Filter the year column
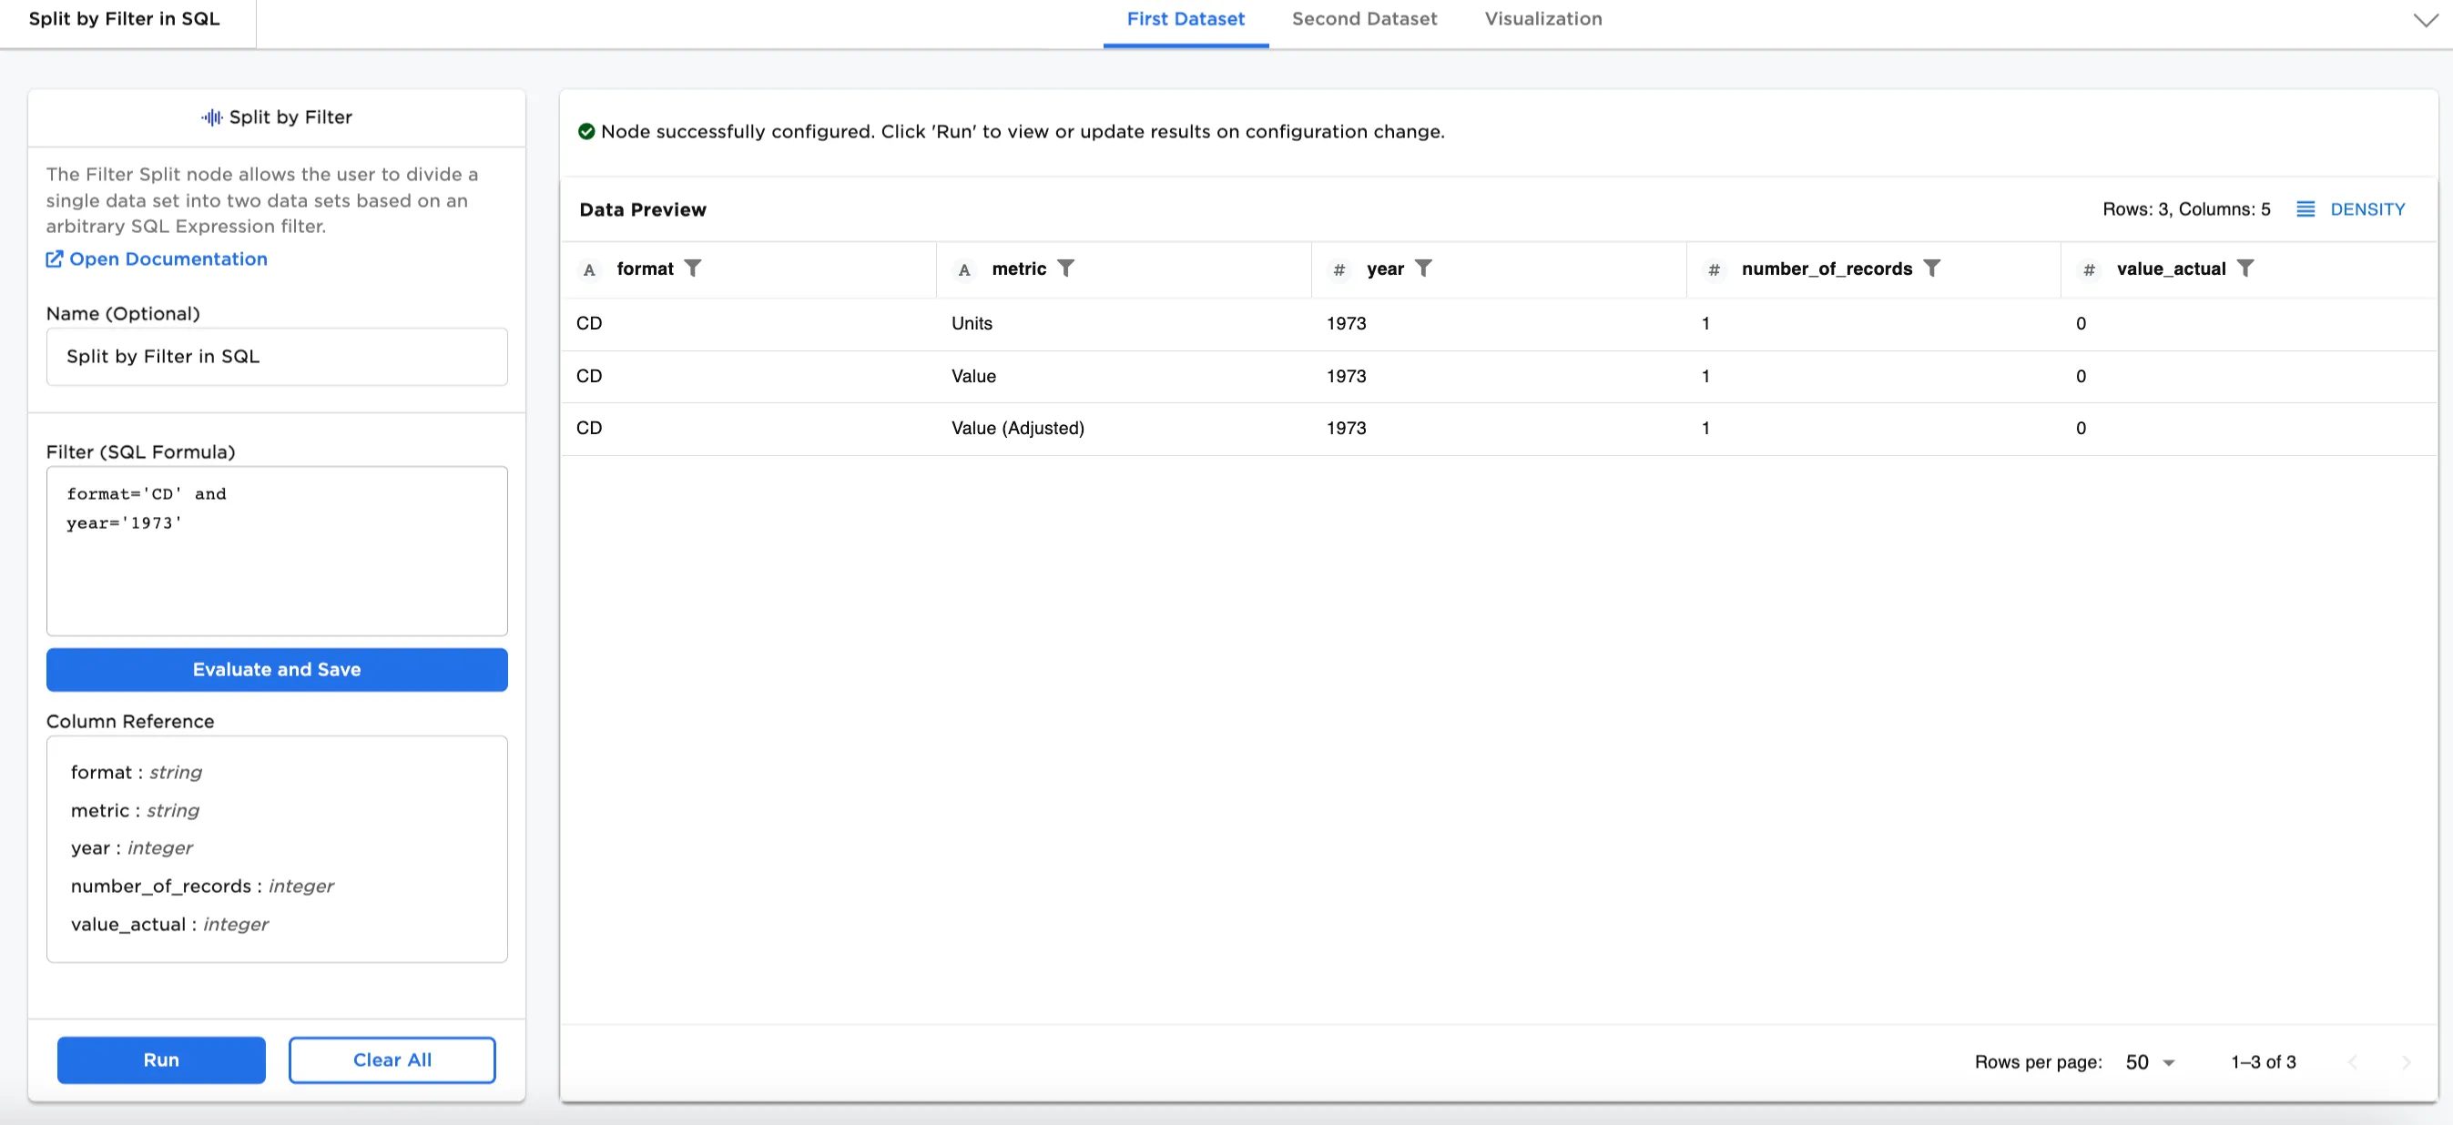The height and width of the screenshot is (1125, 2453). pyautogui.click(x=1425, y=269)
